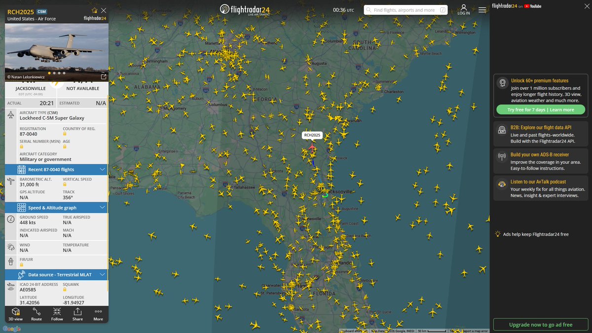Click the locked Country of Reg. padlock
The image size is (592, 333).
click(65, 134)
